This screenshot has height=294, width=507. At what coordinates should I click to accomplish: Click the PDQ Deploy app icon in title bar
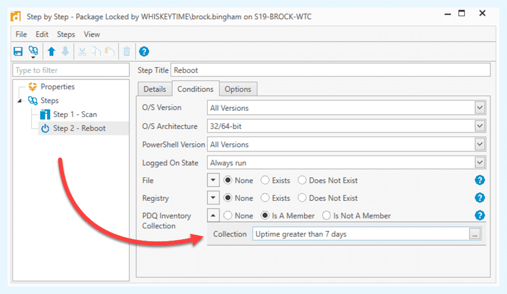tap(16, 17)
